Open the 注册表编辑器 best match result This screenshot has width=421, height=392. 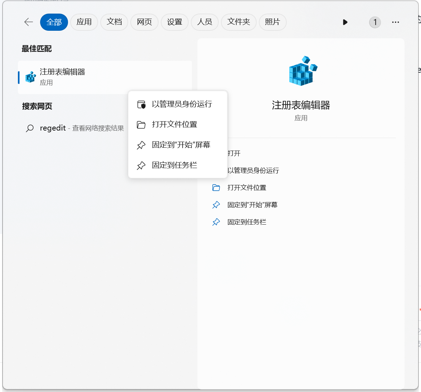pyautogui.click(x=105, y=77)
